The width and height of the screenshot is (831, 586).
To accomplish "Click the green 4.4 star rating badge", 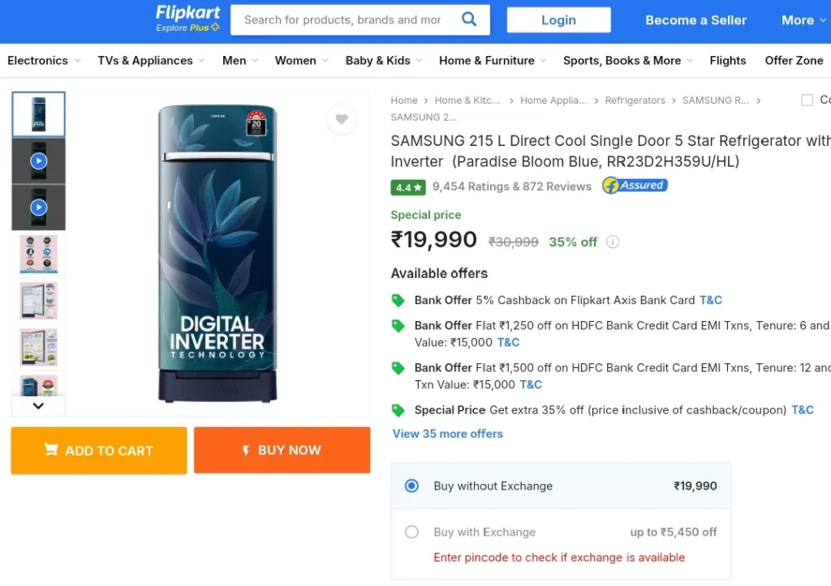I will tap(408, 187).
